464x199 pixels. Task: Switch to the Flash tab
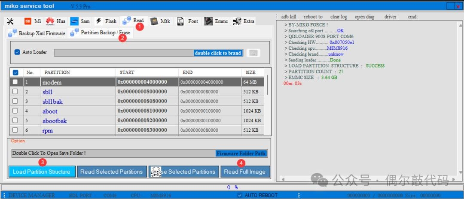coord(106,21)
